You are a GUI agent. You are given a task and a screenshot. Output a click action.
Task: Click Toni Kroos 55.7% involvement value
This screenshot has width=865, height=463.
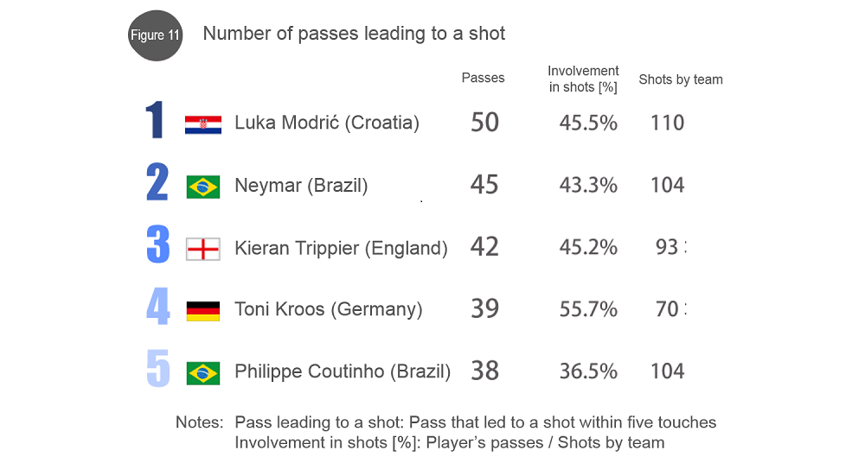pyautogui.click(x=588, y=309)
